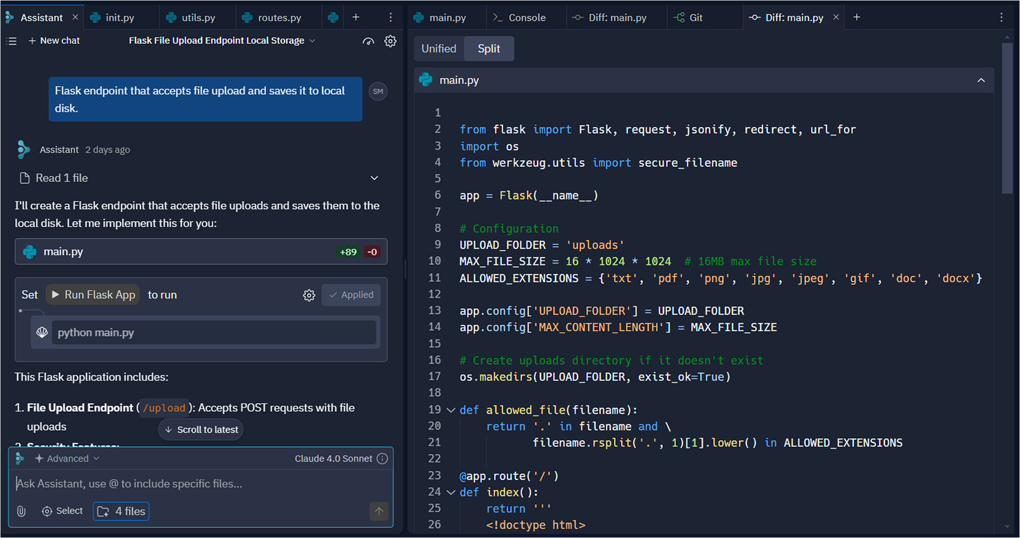
Task: Click the user message about Flask endpoint
Action: (x=205, y=99)
